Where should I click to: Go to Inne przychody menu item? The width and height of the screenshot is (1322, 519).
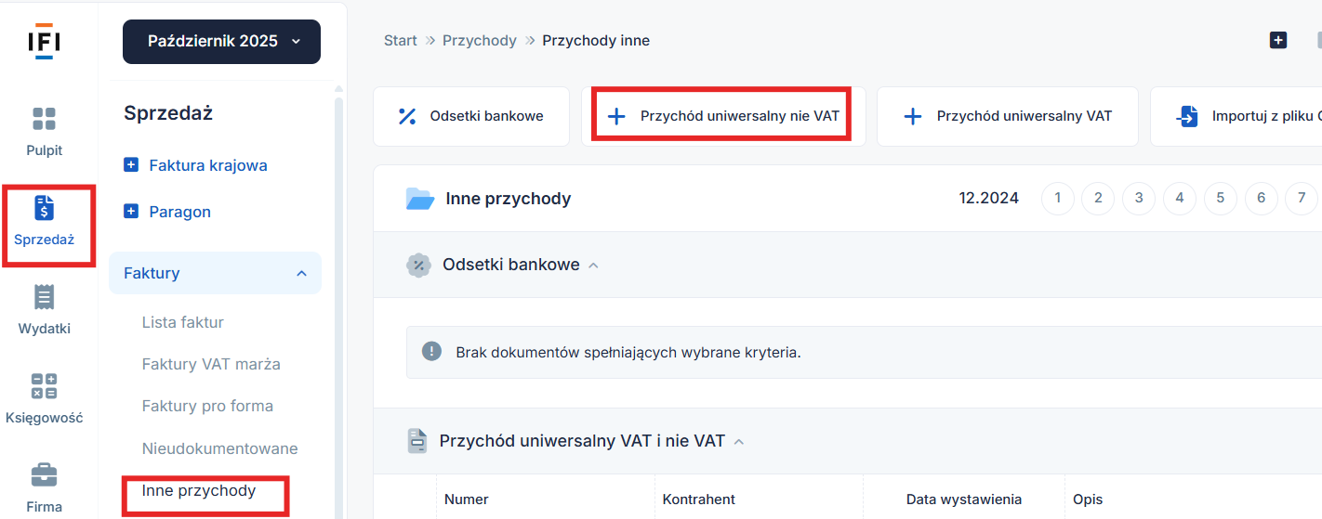tap(199, 490)
